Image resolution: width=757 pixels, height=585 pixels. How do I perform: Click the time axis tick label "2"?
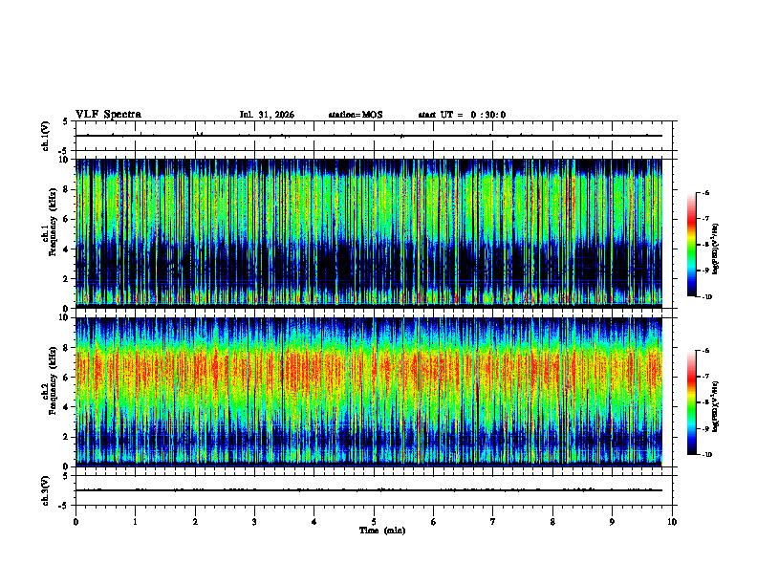click(x=195, y=522)
